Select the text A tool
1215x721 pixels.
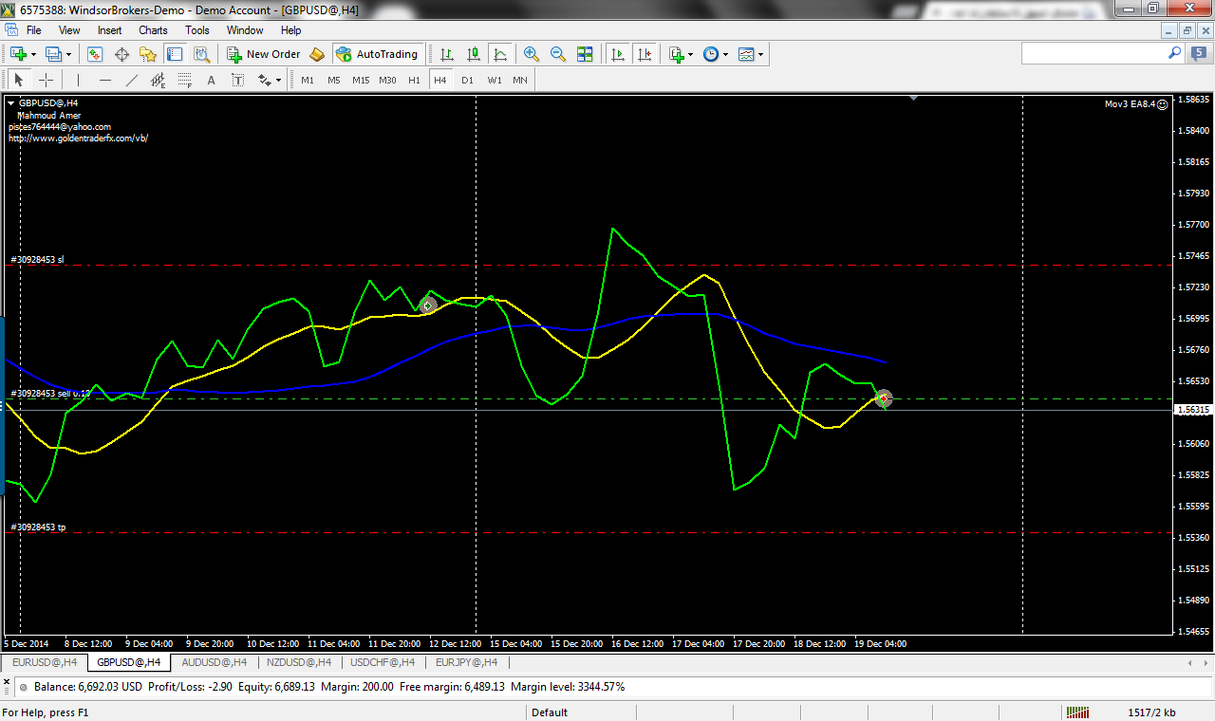[211, 80]
